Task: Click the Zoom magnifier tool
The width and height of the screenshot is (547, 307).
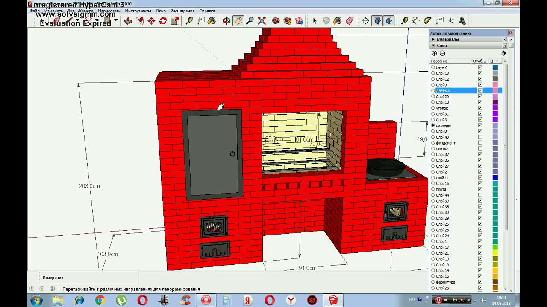Action: tap(250, 21)
